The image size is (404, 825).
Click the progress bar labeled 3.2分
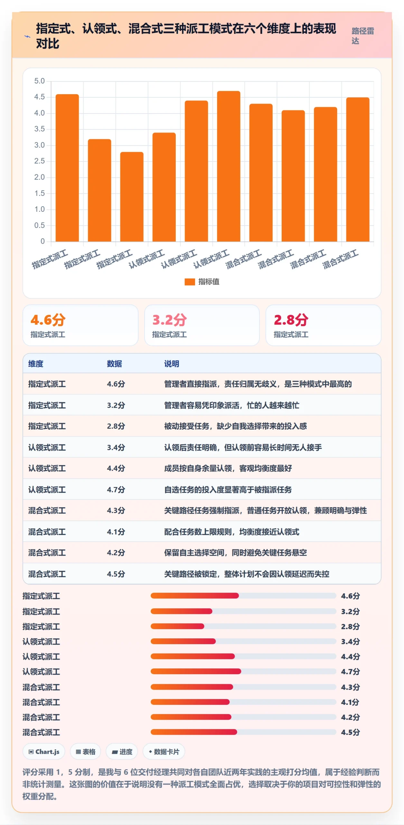click(x=243, y=611)
